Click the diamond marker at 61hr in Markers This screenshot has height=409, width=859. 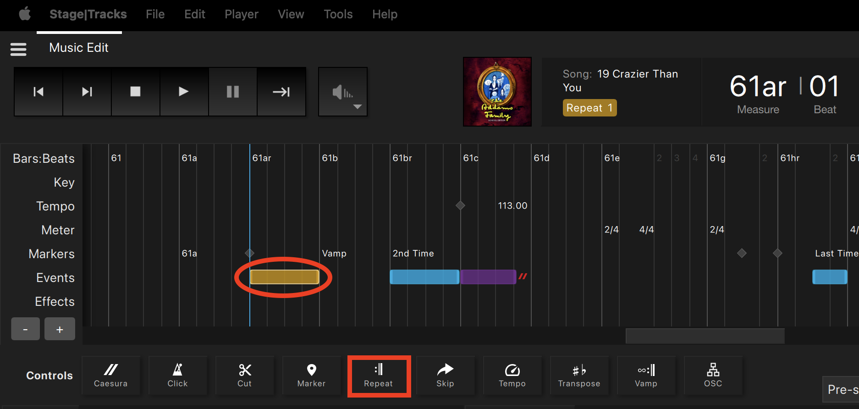coord(777,253)
